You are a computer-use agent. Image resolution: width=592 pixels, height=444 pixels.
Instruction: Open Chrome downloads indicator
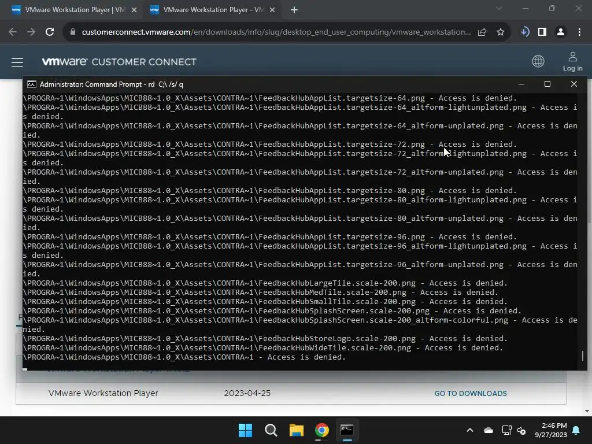(x=525, y=32)
